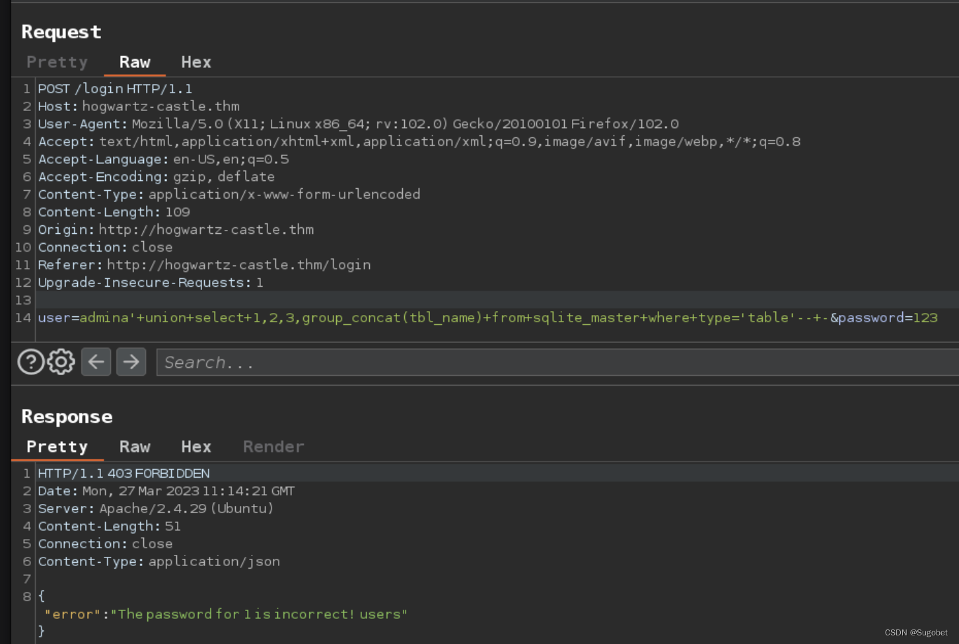The image size is (959, 644).
Task: Click the Accept-Language: en-US header
Action: tap(163, 159)
